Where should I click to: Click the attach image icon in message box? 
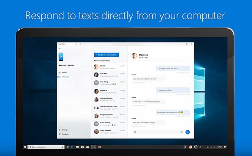click(x=135, y=132)
